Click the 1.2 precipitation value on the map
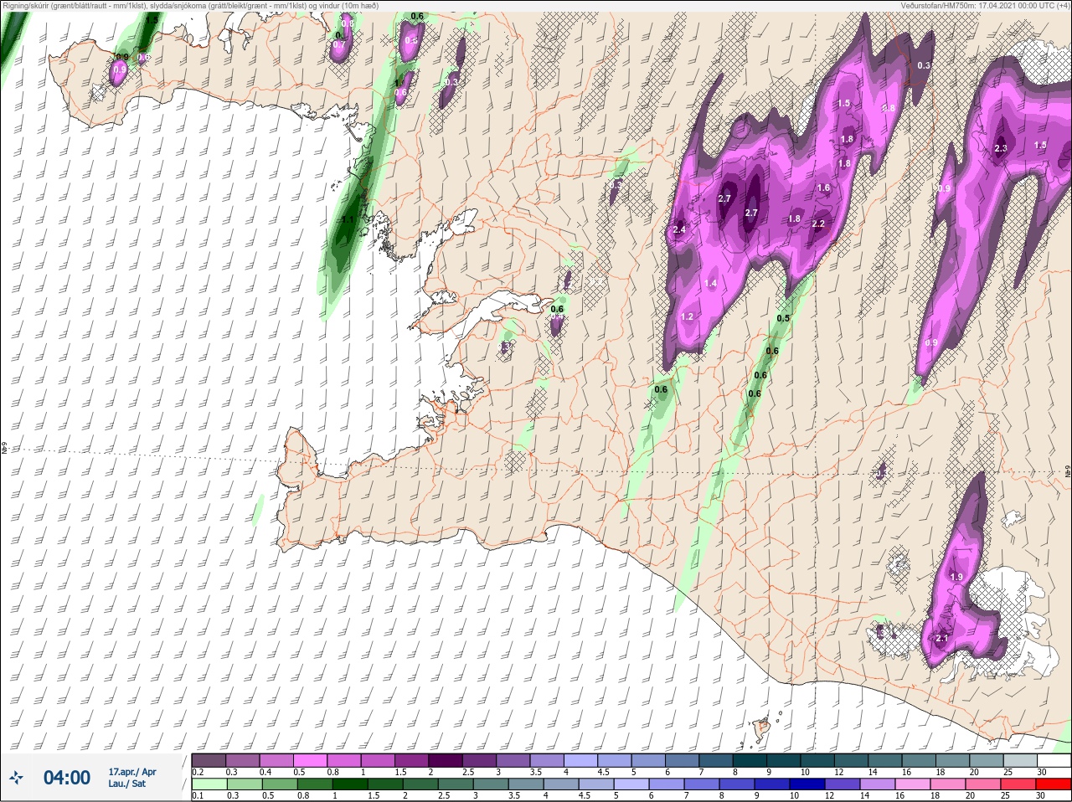The height and width of the screenshot is (802, 1072). point(687,317)
